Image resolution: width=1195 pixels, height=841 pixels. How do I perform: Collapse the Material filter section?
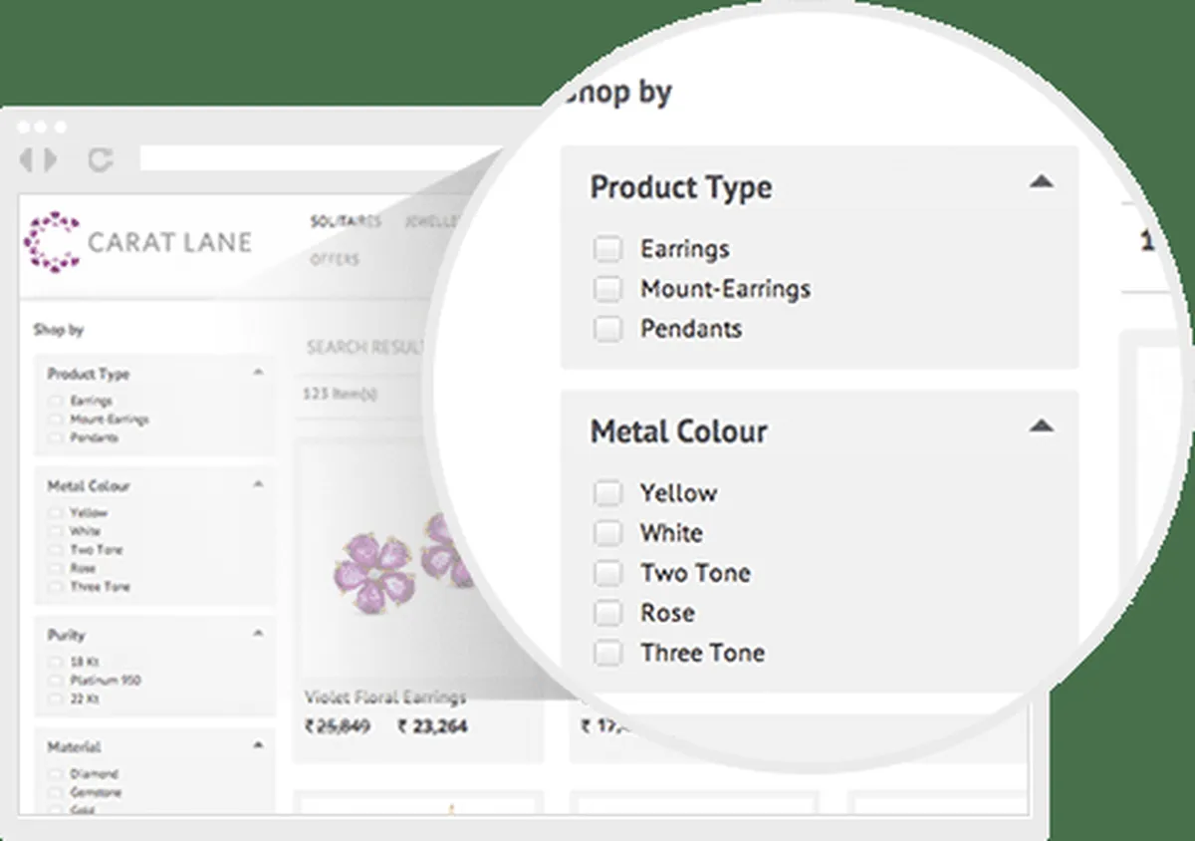[x=258, y=745]
